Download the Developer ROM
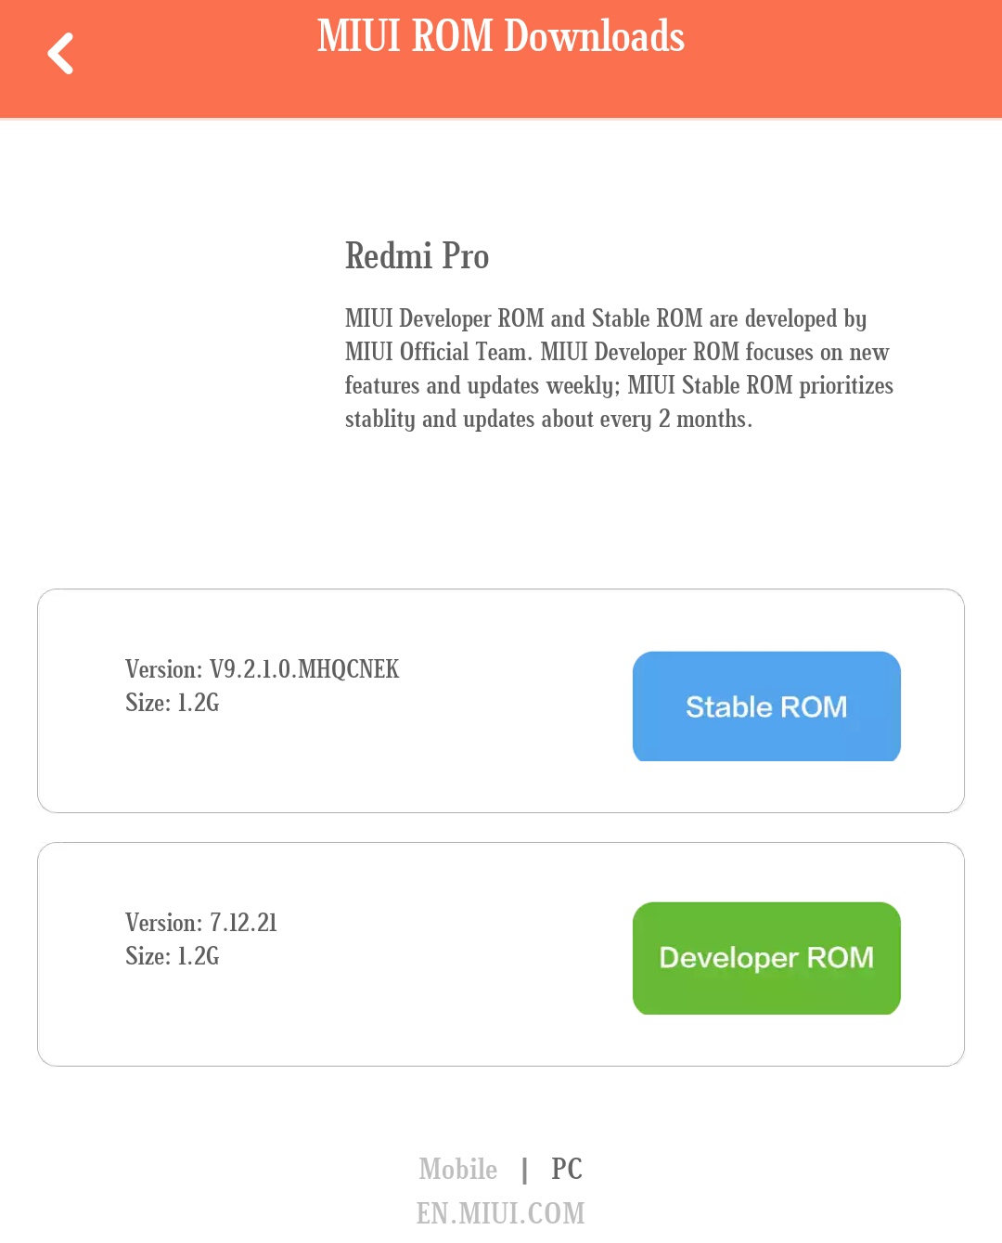The width and height of the screenshot is (1002, 1243). click(x=766, y=958)
